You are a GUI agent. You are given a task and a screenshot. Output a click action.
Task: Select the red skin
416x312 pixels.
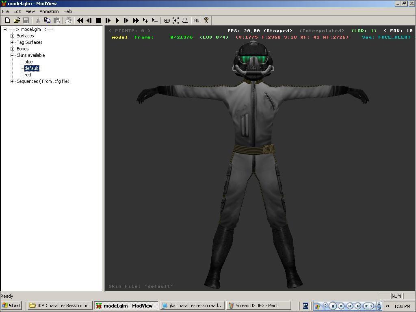[28, 75]
